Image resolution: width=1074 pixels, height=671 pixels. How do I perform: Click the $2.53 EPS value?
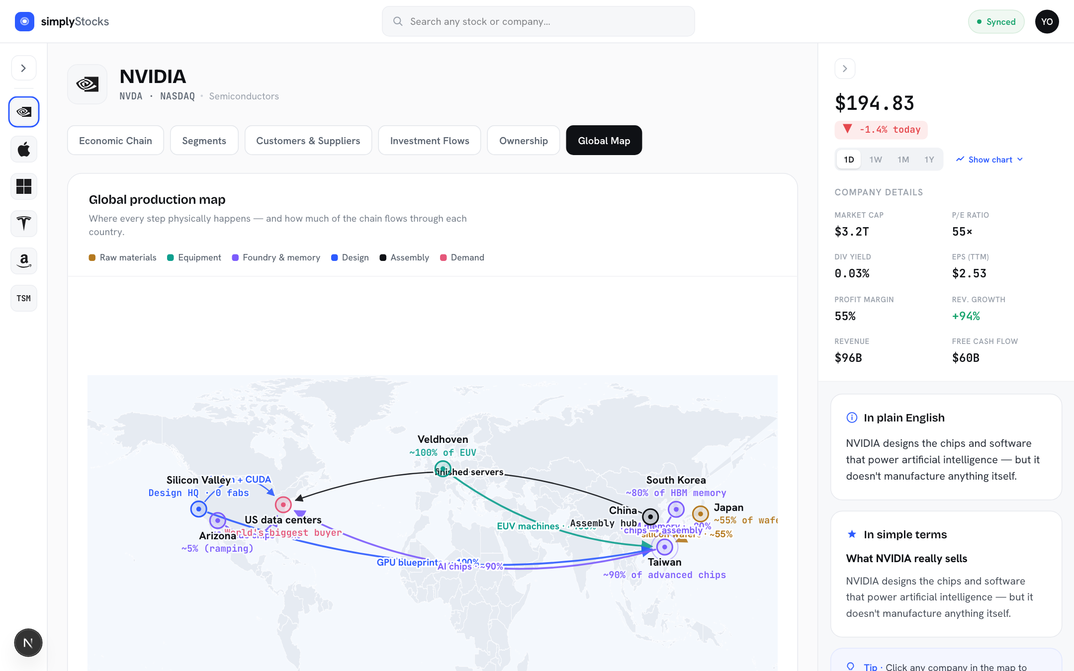tap(969, 273)
